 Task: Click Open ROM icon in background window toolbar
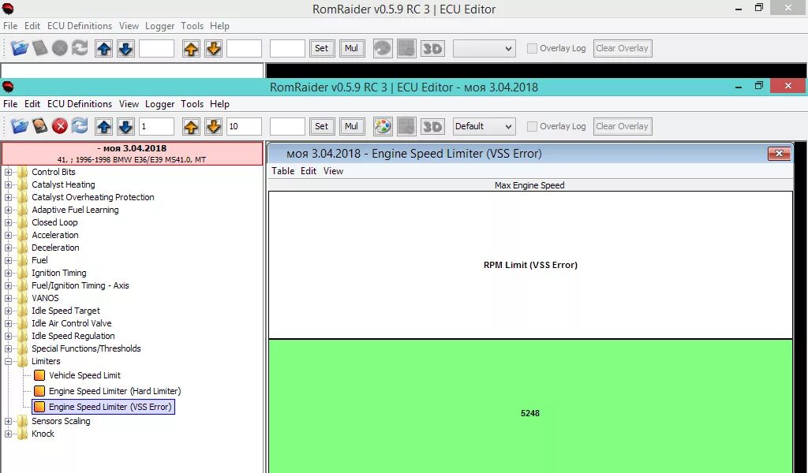20,48
